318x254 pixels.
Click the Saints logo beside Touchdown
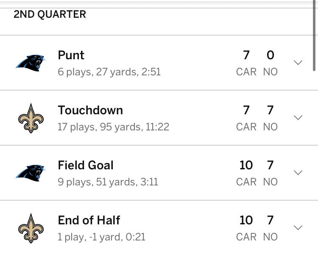[x=31, y=118]
